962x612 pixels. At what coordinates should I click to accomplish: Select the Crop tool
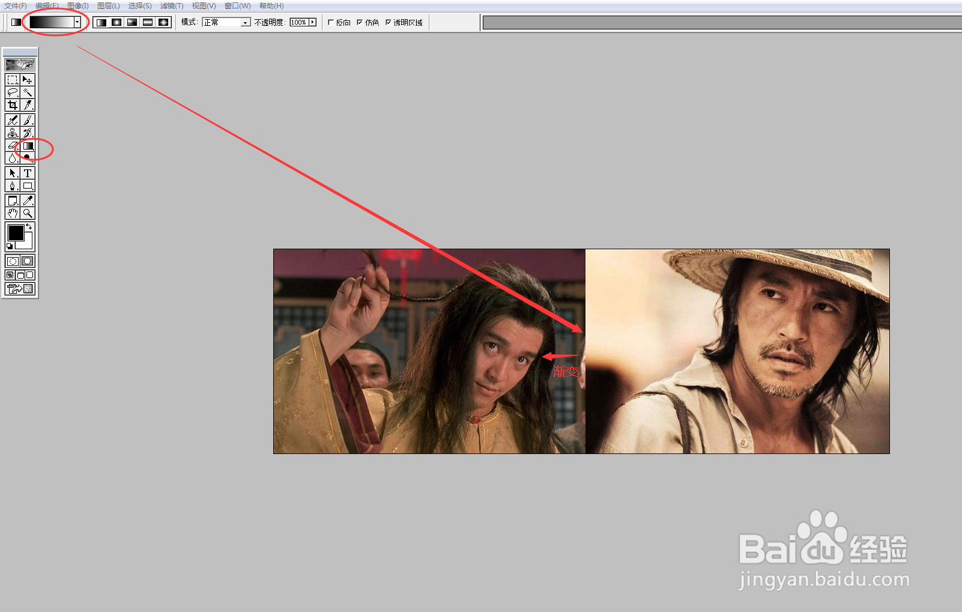(13, 105)
